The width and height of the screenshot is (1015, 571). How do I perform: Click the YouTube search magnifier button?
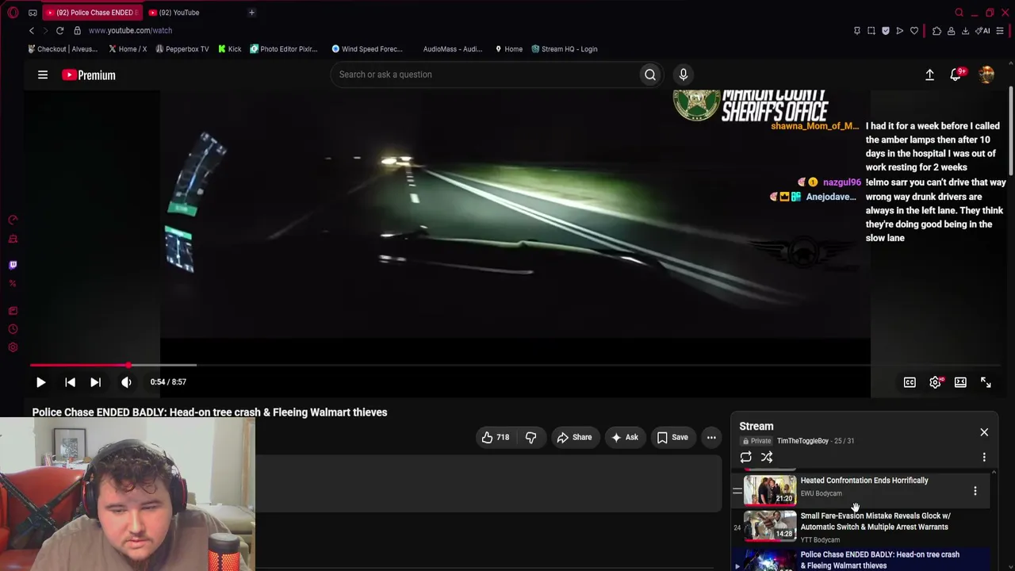(650, 75)
